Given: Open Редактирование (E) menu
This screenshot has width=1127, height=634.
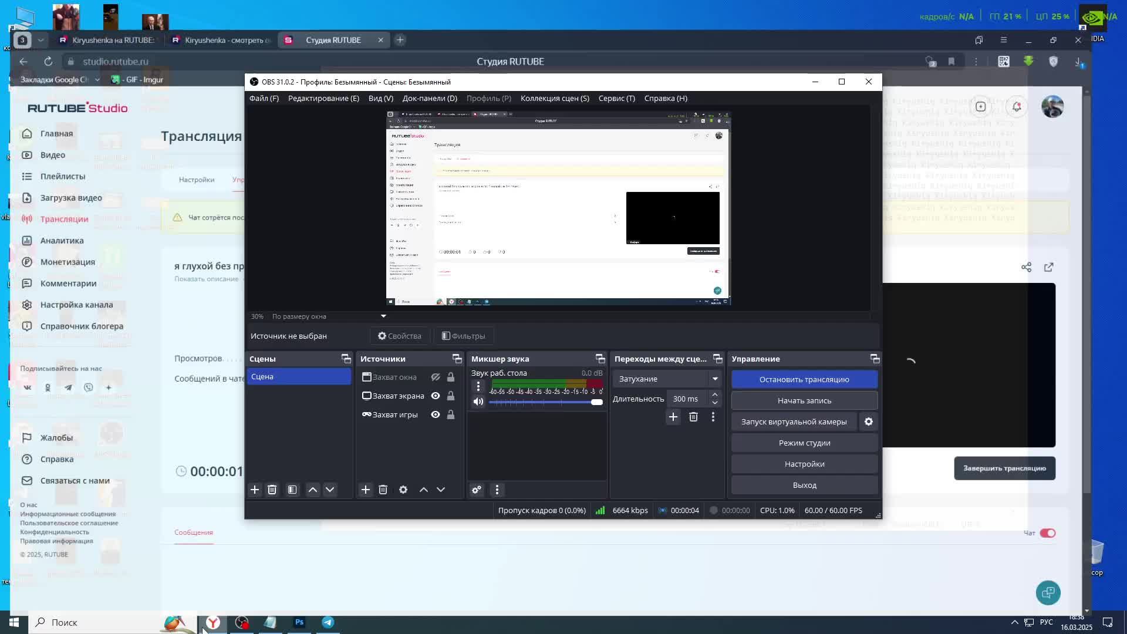Looking at the screenshot, I should coord(323,98).
